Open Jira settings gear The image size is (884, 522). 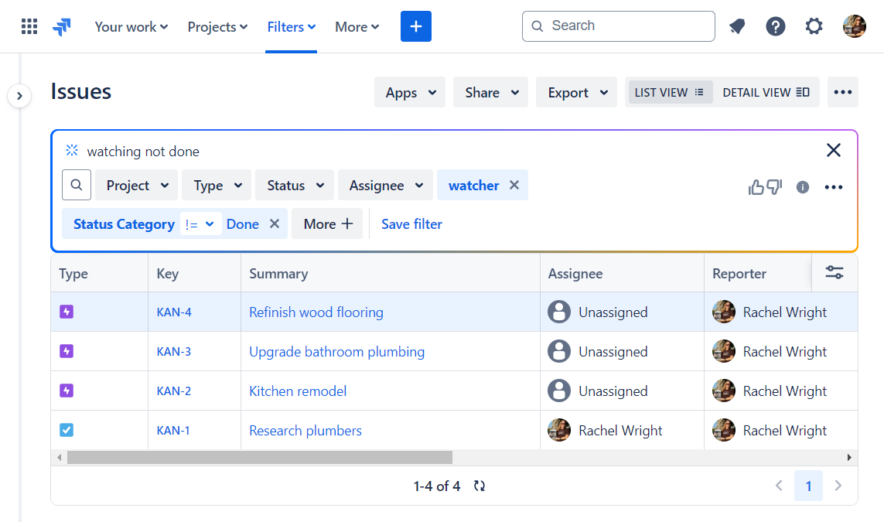(x=814, y=26)
